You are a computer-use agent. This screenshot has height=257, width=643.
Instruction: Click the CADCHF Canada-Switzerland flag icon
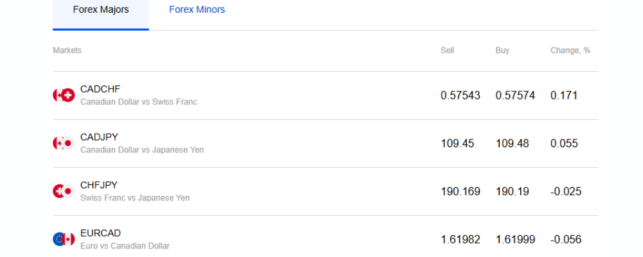(x=64, y=96)
